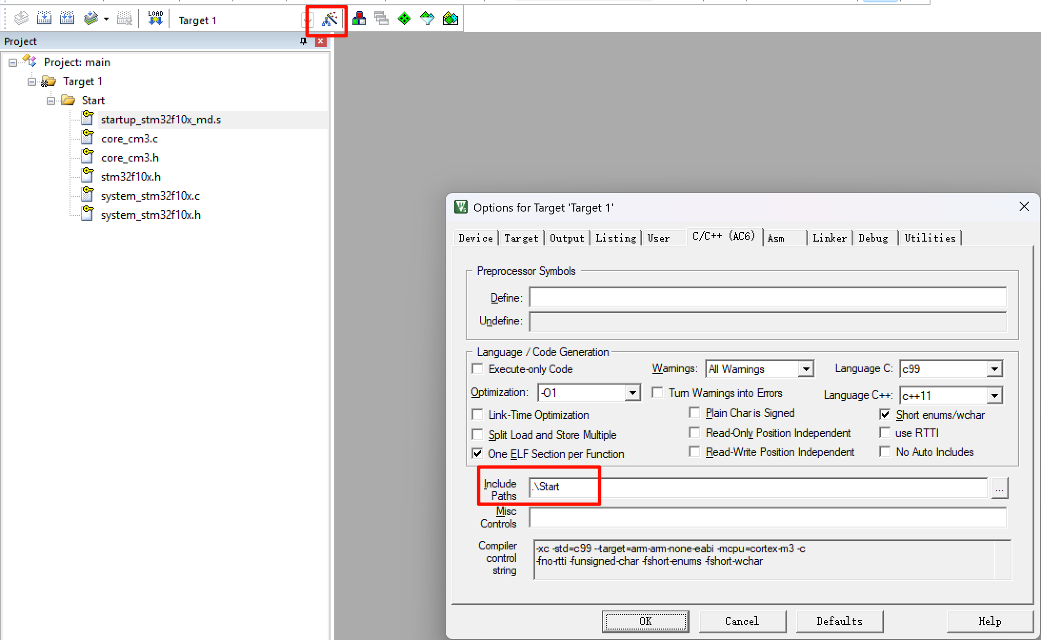
Task: Open Manage Project Items blocks icon
Action: click(359, 19)
